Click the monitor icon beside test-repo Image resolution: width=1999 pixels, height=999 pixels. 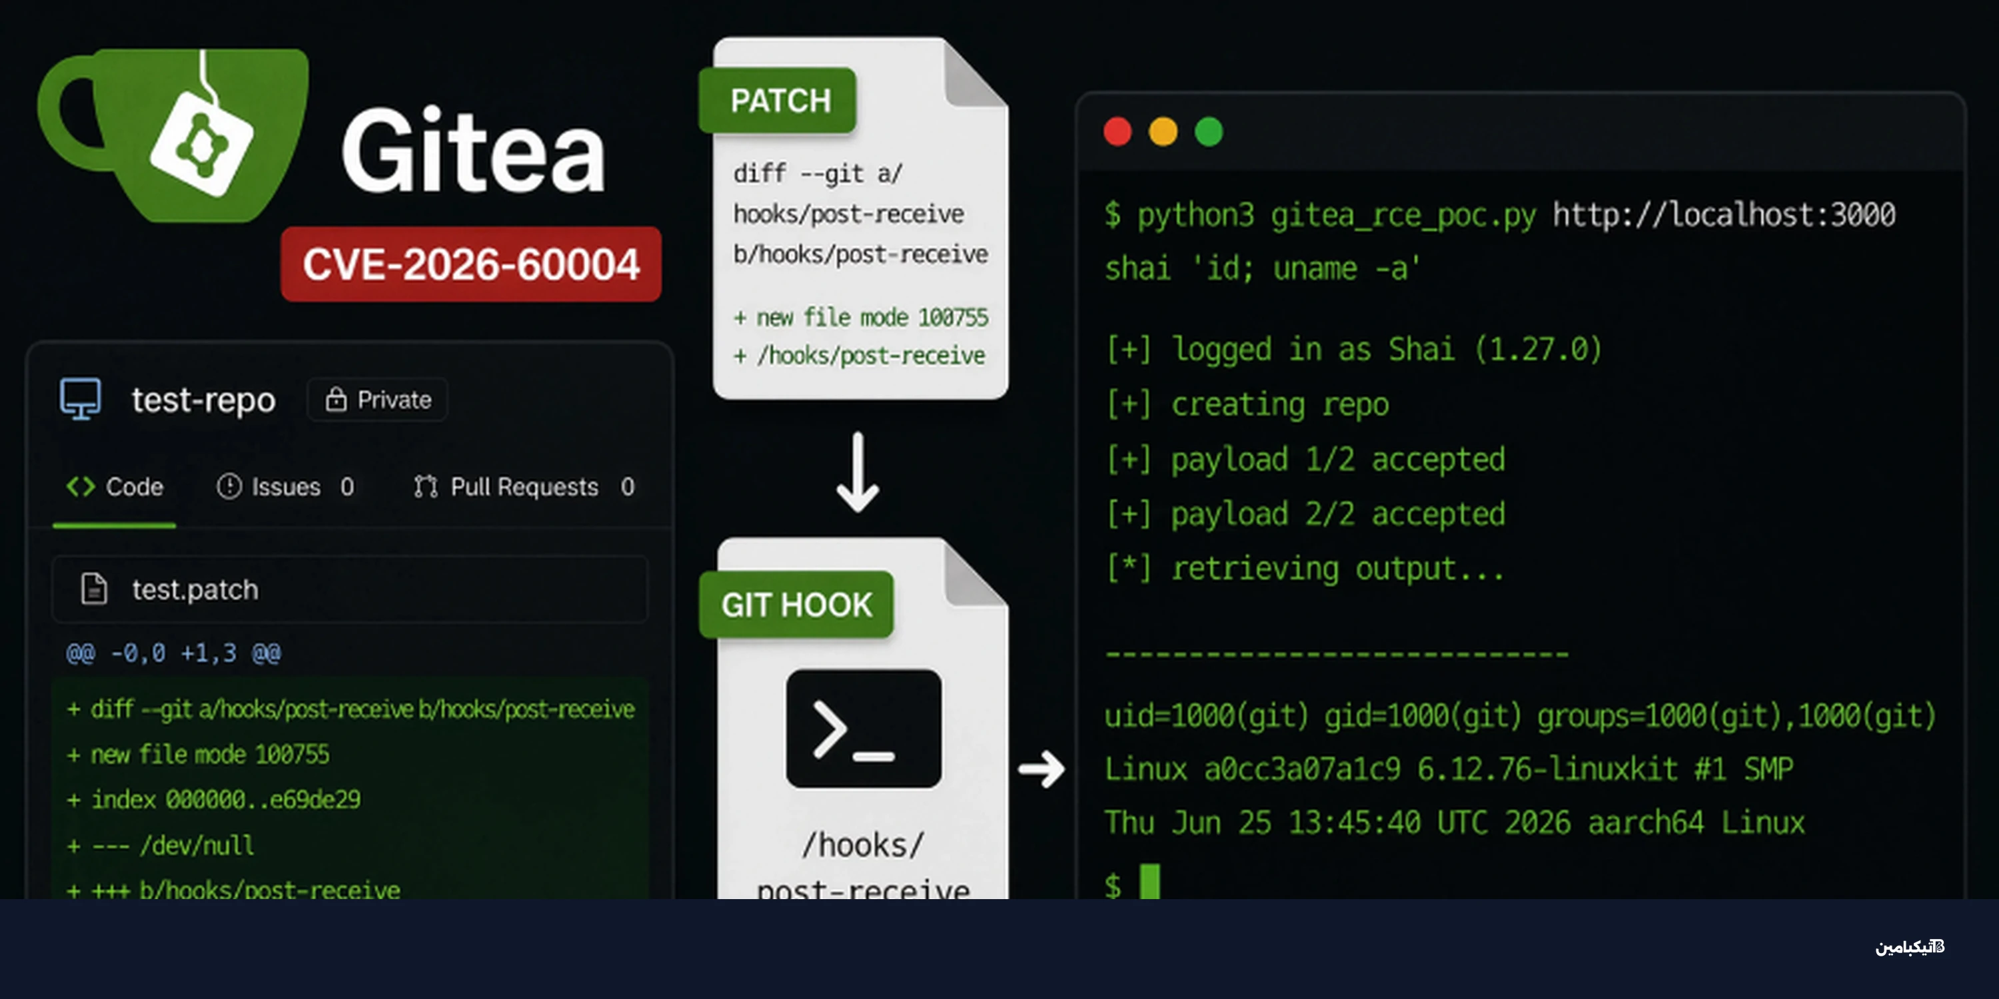click(81, 400)
